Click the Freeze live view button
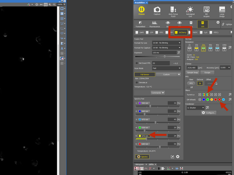Screen dimensions: 234x175 point(142,11)
